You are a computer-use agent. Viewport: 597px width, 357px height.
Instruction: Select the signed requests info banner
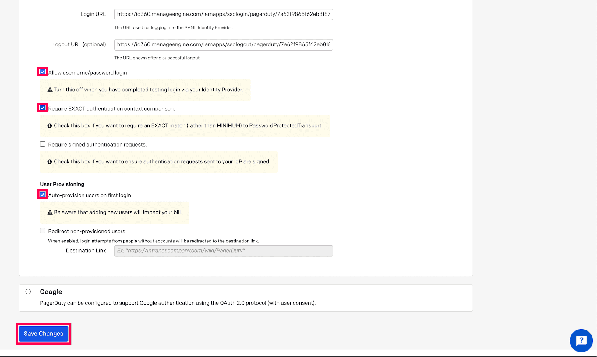tap(159, 161)
